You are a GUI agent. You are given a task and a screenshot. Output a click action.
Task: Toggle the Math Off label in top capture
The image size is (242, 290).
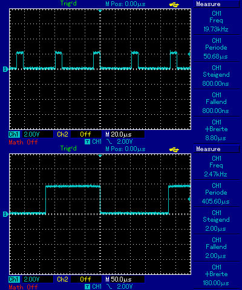click(23, 142)
